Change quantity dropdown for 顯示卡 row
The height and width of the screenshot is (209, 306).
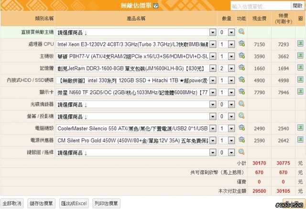pyautogui.click(x=227, y=92)
